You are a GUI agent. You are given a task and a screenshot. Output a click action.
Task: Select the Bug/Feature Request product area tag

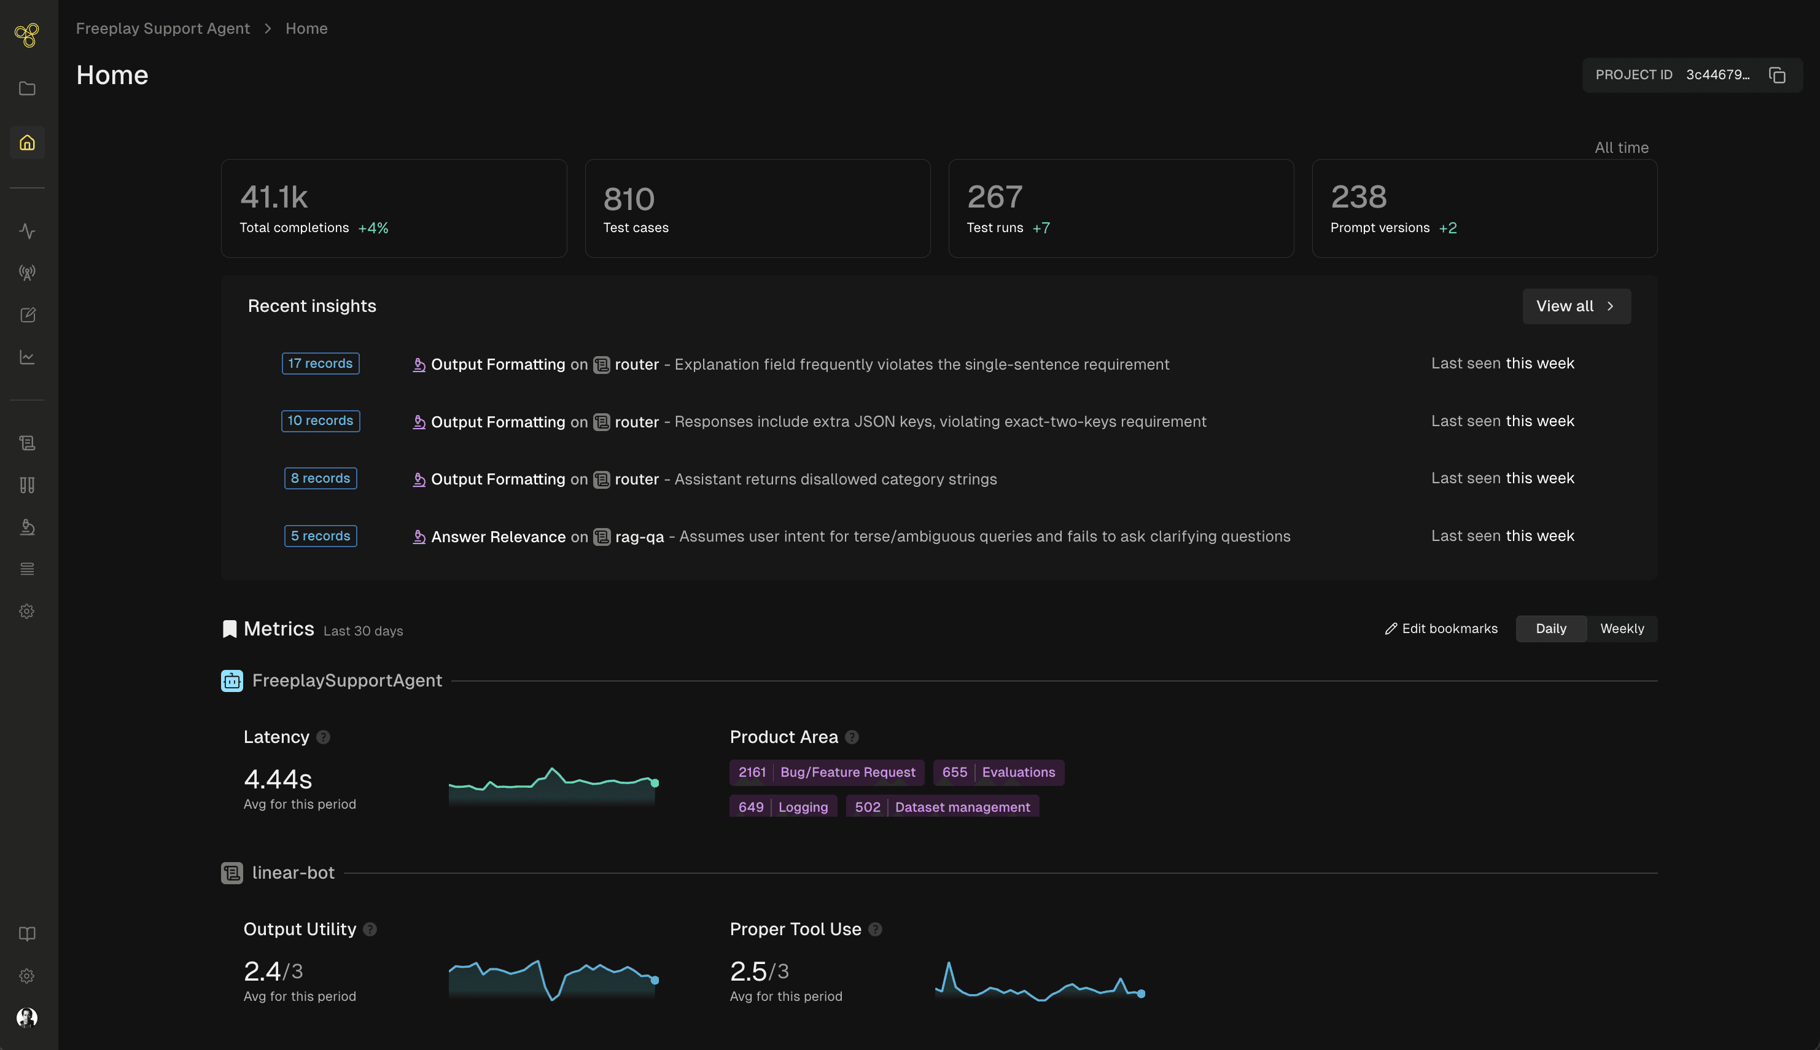[x=826, y=772]
